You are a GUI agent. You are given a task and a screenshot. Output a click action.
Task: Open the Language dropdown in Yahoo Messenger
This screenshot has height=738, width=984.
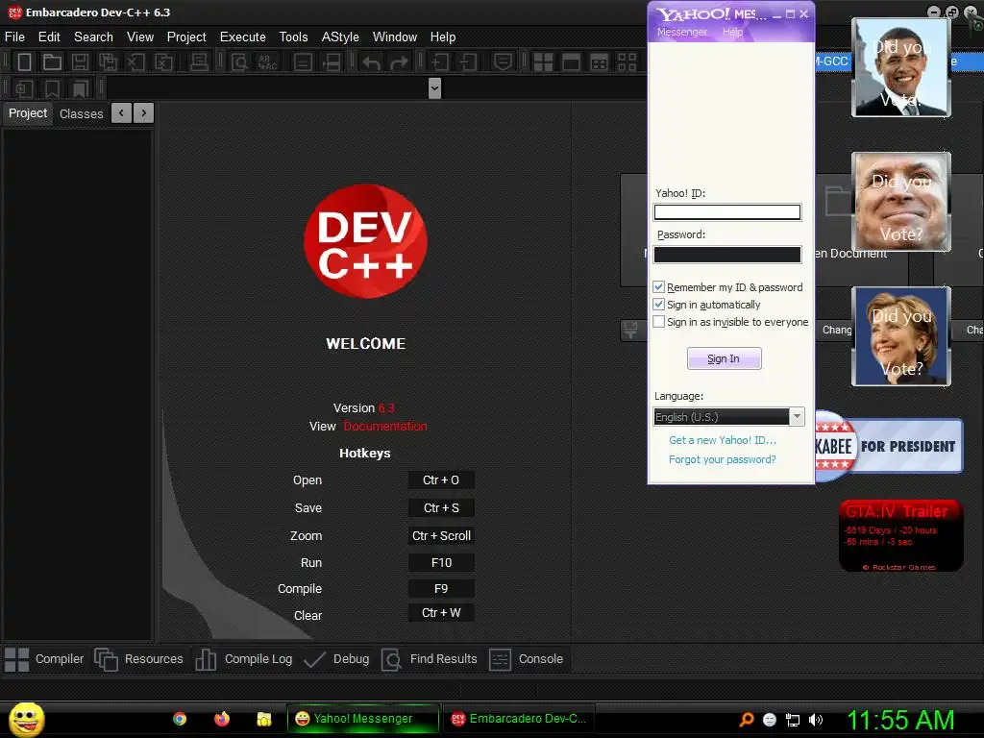pyautogui.click(x=797, y=417)
